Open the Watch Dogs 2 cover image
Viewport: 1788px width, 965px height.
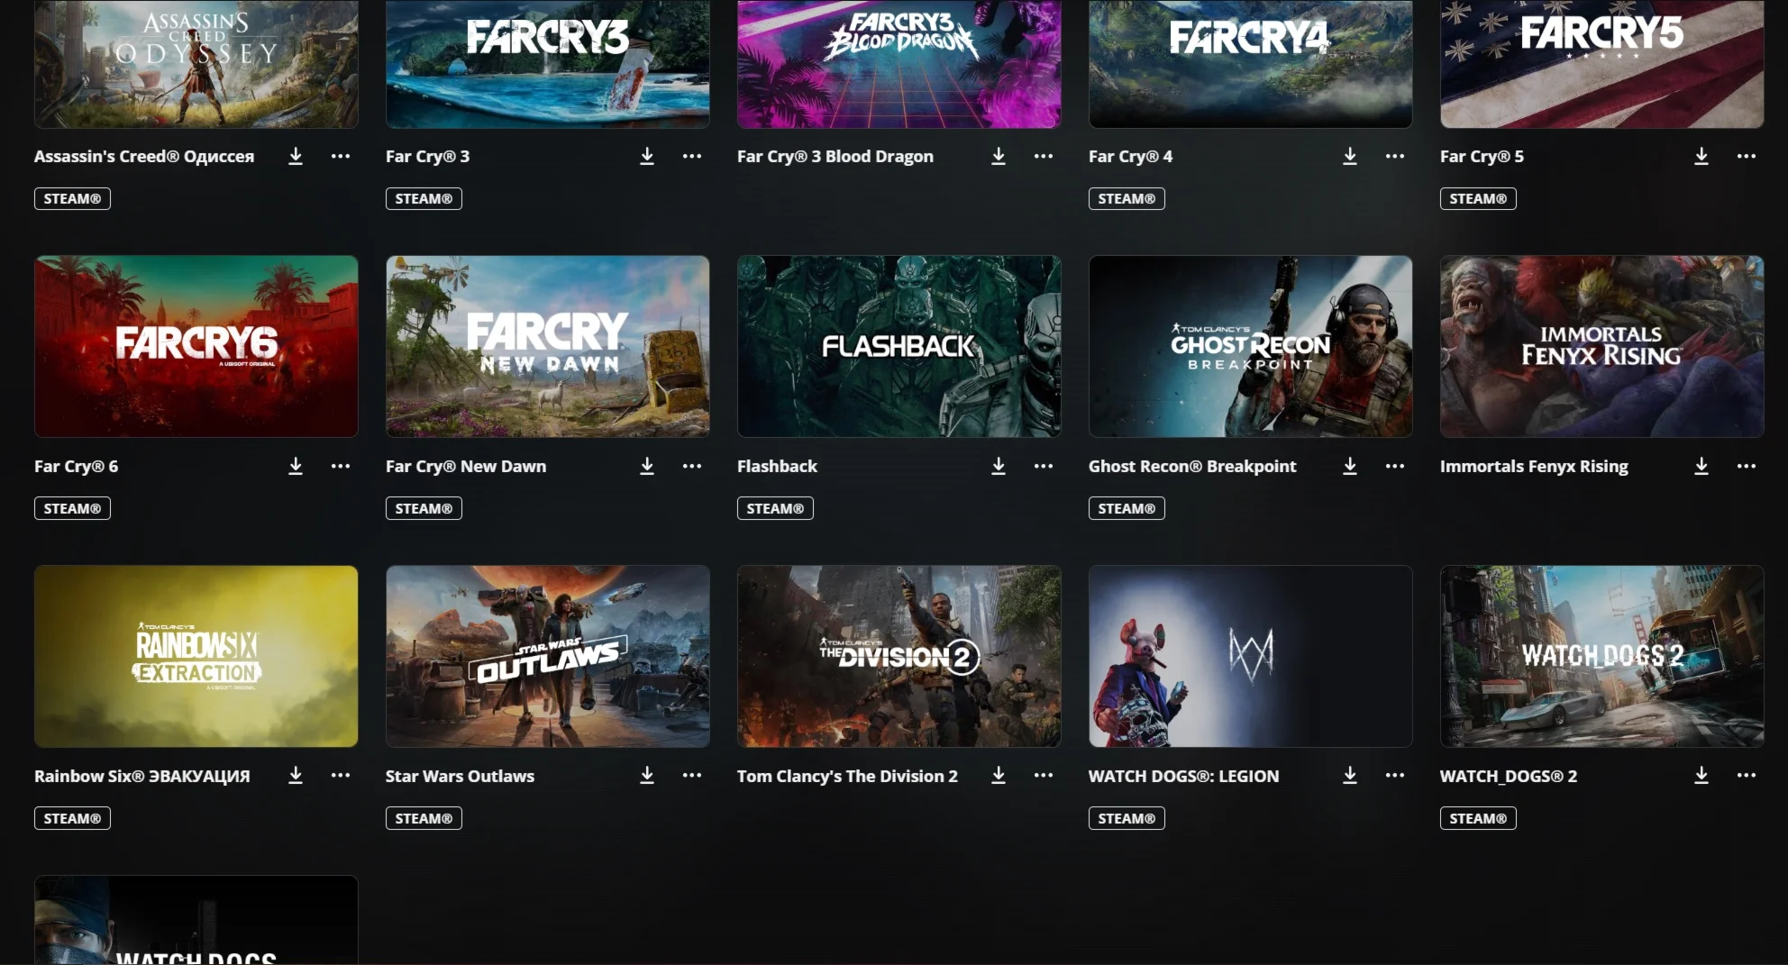click(1602, 656)
